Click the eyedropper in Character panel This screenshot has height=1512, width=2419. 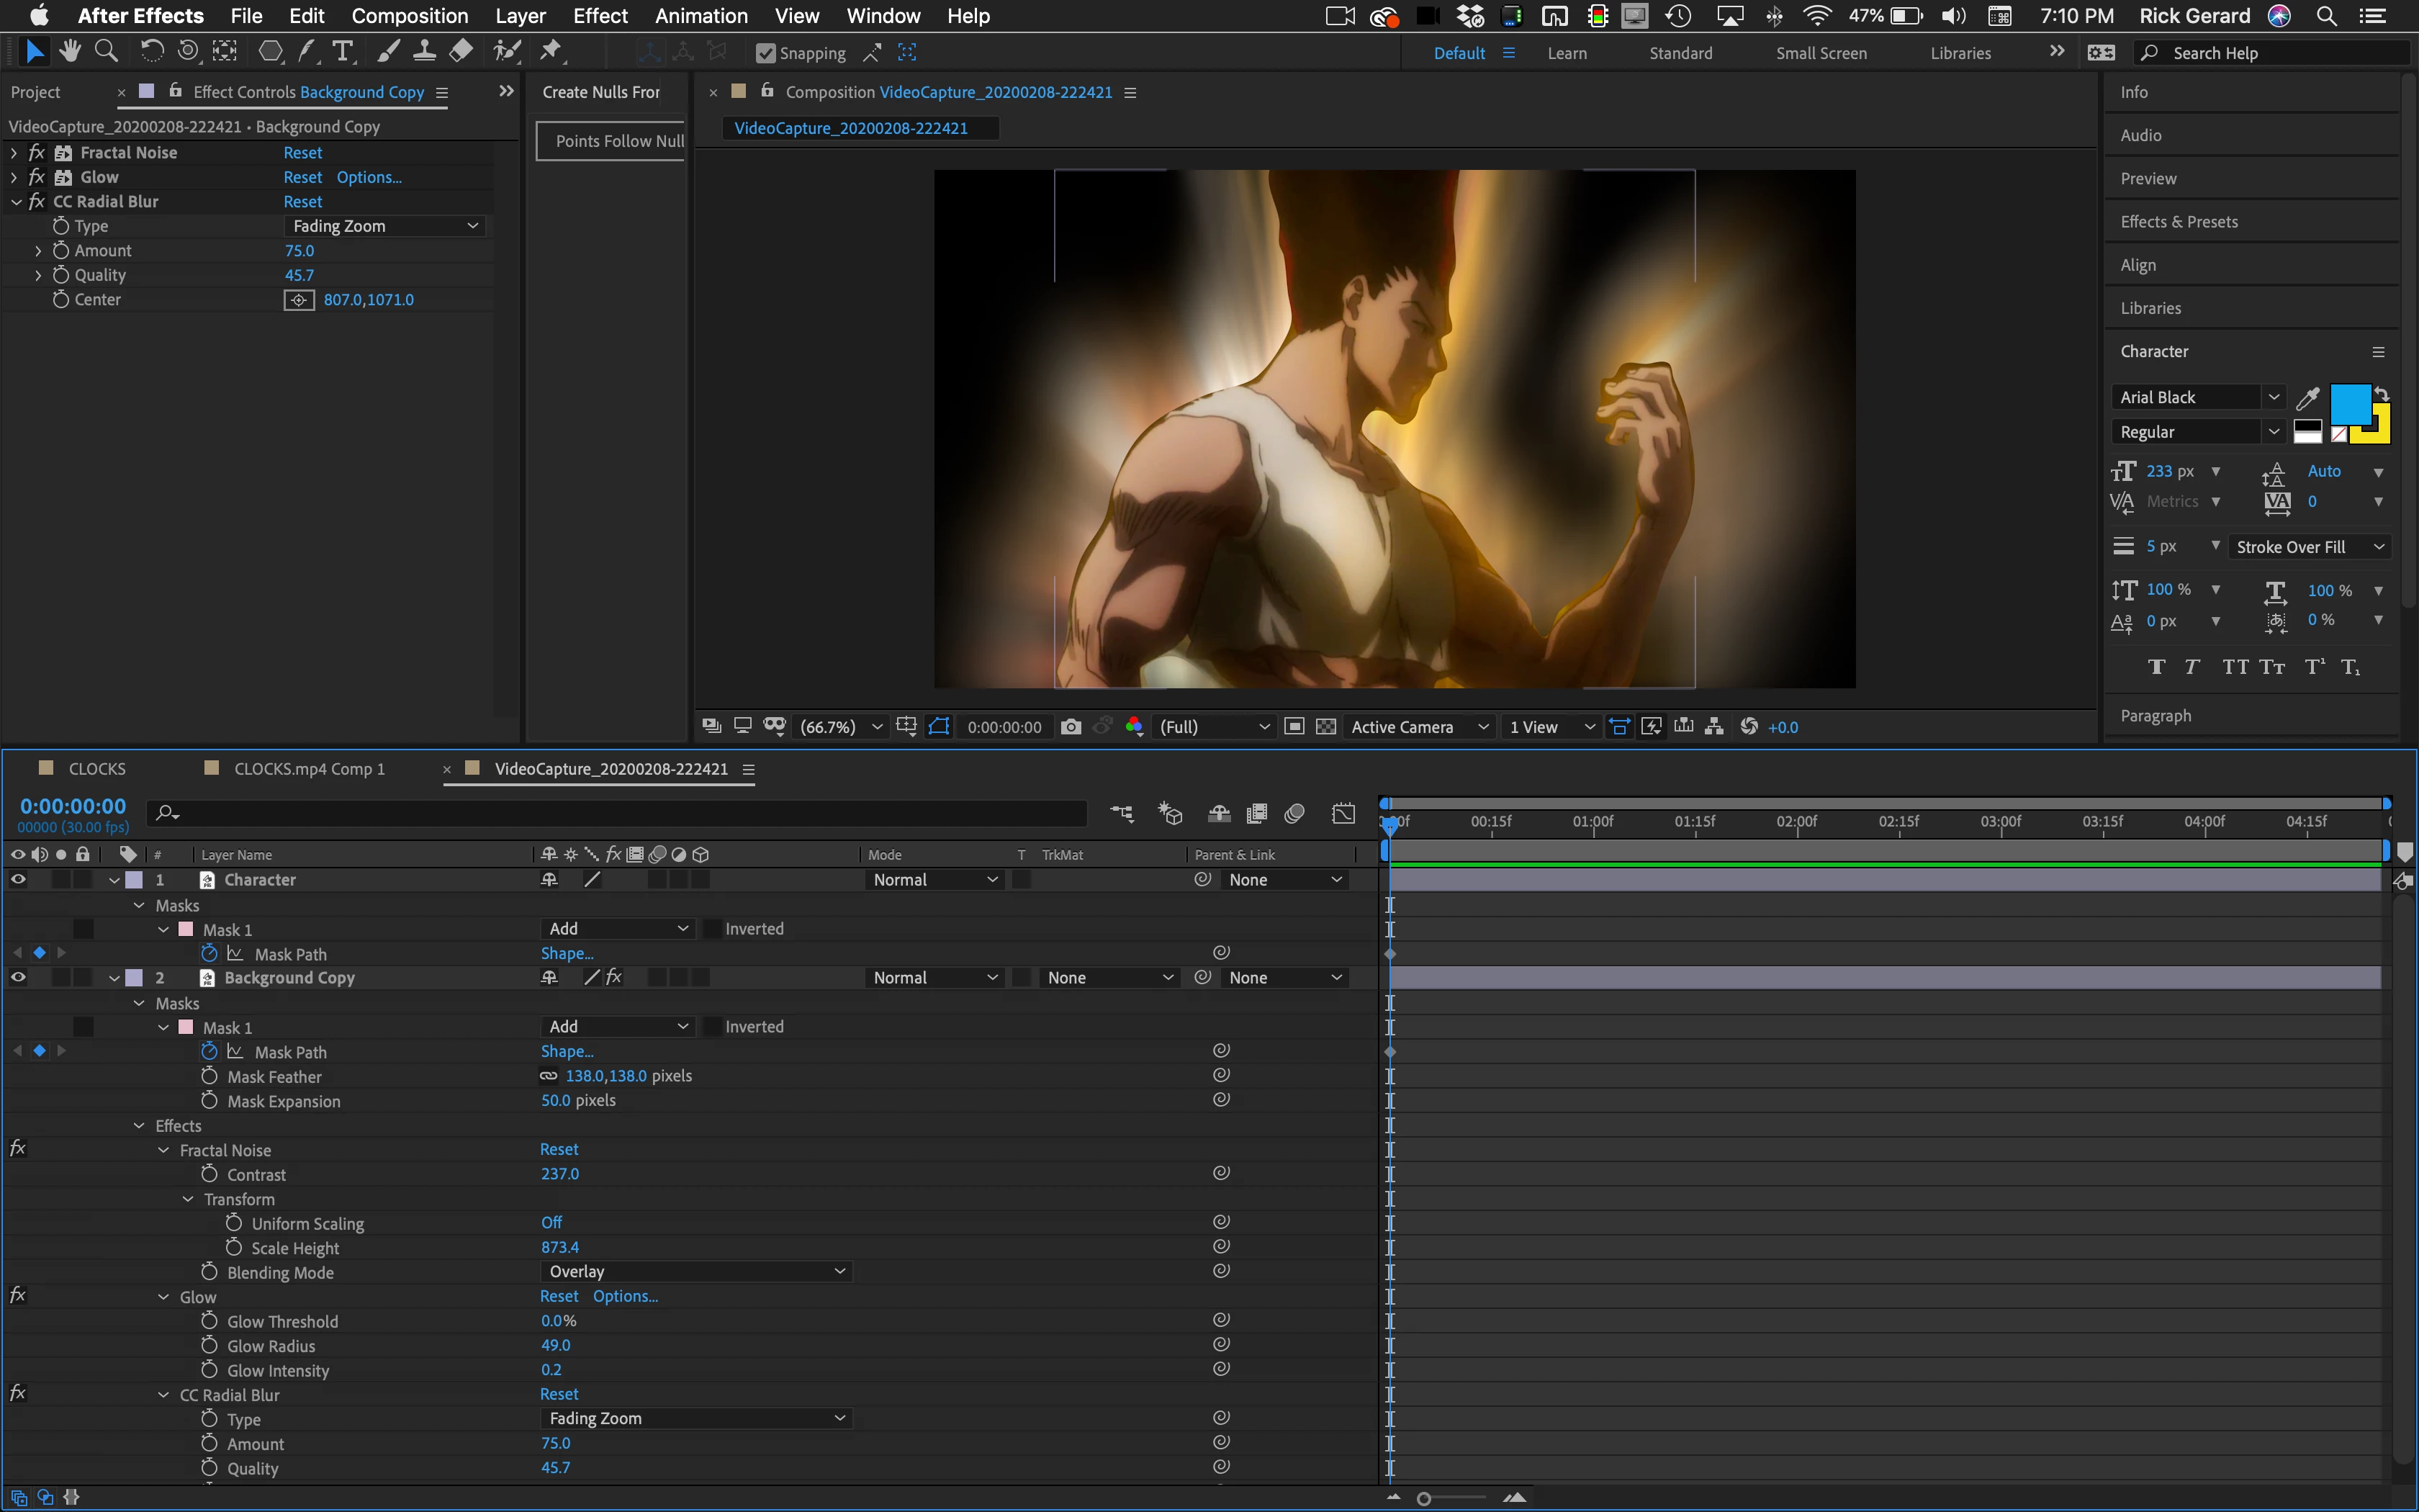(x=2307, y=398)
